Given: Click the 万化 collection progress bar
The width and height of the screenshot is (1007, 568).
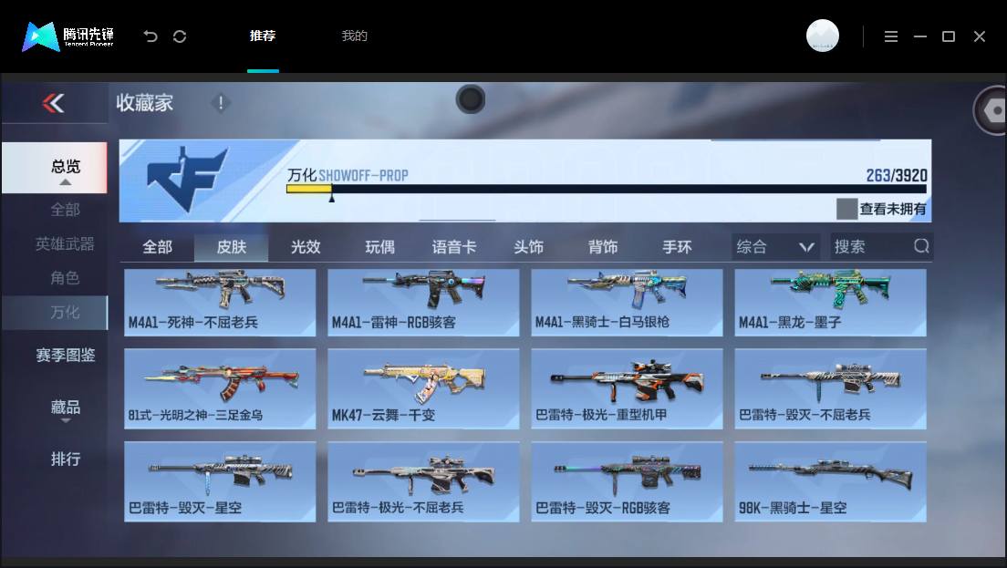Looking at the screenshot, I should pos(607,189).
